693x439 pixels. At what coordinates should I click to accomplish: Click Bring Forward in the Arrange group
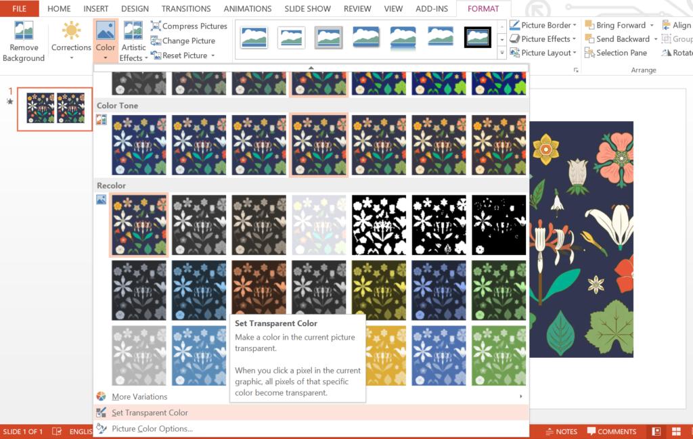click(618, 24)
